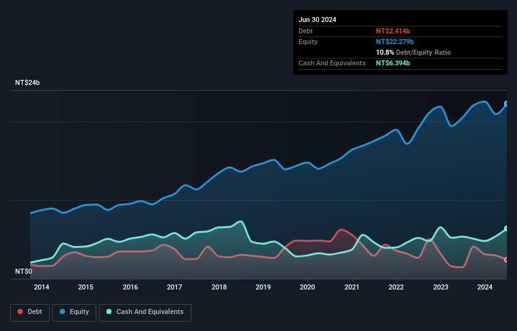Click the NT$6.394b cash value

[x=393, y=63]
